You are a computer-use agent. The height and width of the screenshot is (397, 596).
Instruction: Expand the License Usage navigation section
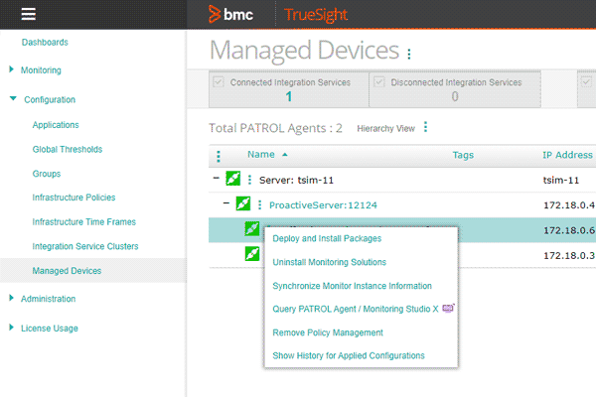(x=11, y=327)
